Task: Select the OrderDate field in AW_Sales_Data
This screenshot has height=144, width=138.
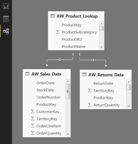Action: pos(45,83)
